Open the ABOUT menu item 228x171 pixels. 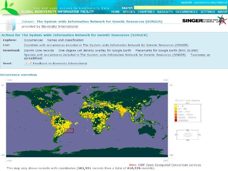tap(222, 12)
